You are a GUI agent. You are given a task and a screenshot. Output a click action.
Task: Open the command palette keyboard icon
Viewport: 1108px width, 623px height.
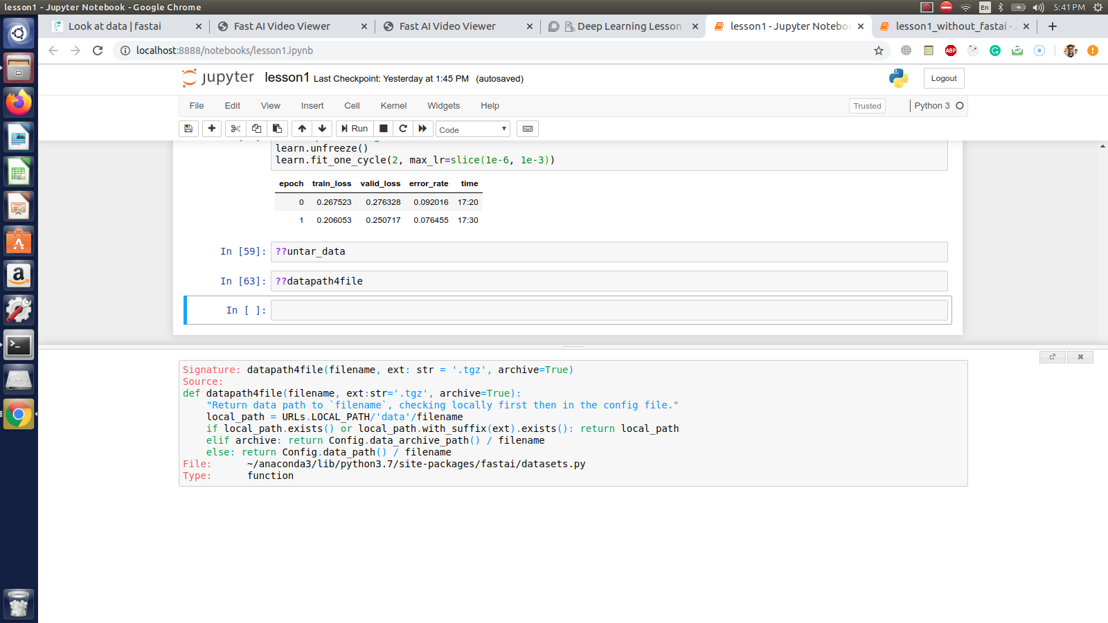[527, 129]
